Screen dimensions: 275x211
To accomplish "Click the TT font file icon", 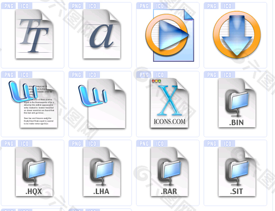I will [x=34, y=35].
